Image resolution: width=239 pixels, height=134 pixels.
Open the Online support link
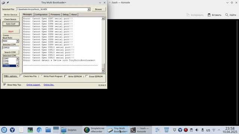click(33, 85)
